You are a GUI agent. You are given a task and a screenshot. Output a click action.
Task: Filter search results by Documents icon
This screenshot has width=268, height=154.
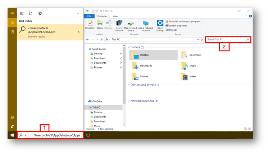pyautogui.click(x=31, y=13)
